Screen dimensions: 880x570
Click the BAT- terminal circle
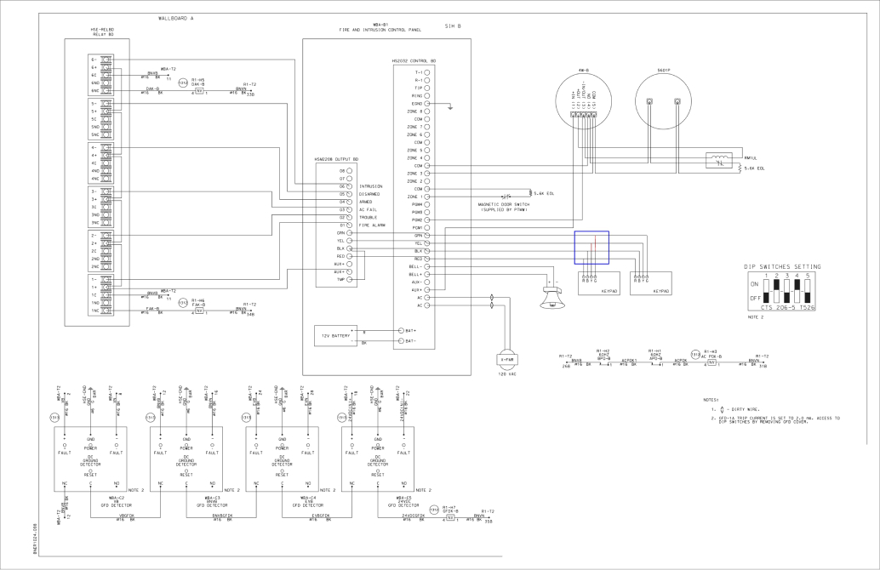pyautogui.click(x=401, y=341)
